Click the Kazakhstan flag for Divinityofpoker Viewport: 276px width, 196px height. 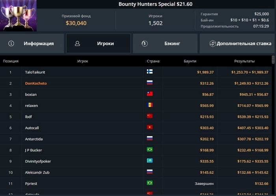(150, 160)
